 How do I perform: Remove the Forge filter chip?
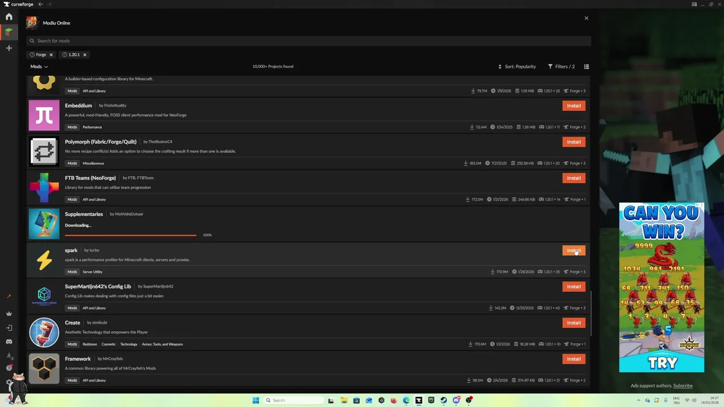tap(51, 55)
